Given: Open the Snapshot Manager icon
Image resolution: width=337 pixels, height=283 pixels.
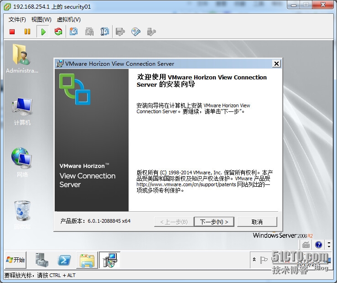Looking at the screenshot, I should click(x=105, y=32).
